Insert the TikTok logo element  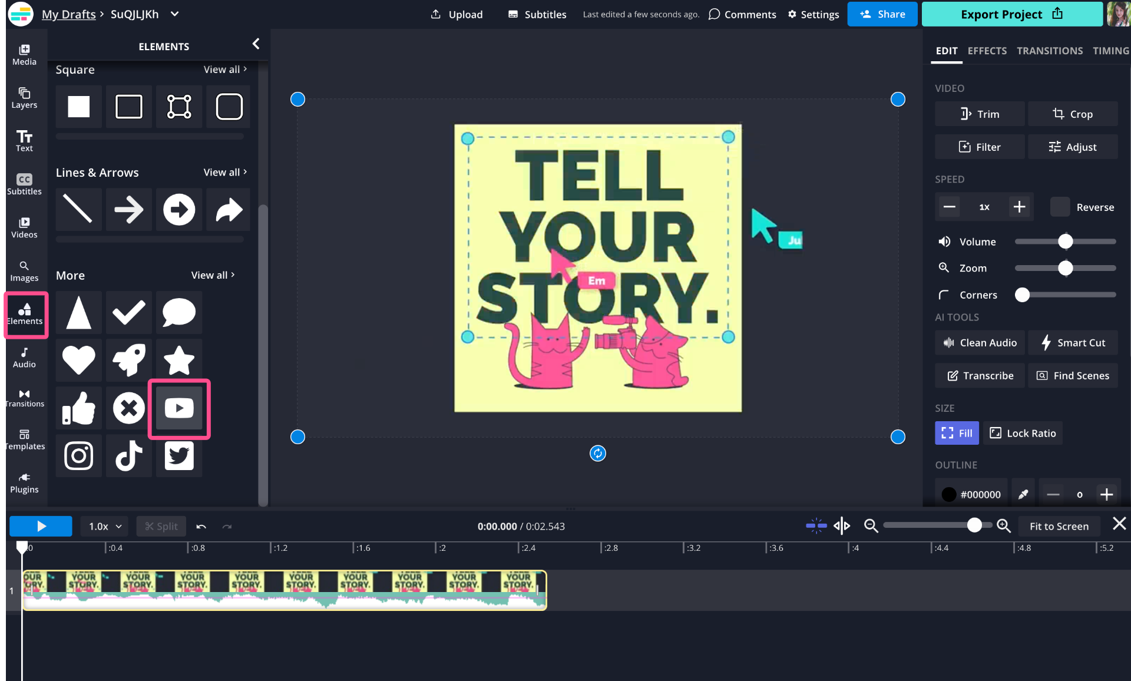click(x=129, y=456)
